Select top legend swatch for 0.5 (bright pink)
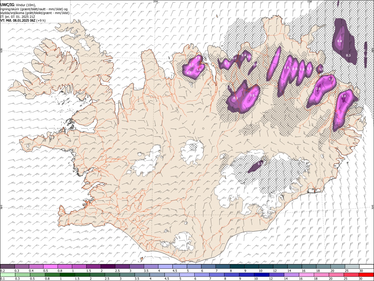Viewport: 374px width, 281px height. click(50, 266)
